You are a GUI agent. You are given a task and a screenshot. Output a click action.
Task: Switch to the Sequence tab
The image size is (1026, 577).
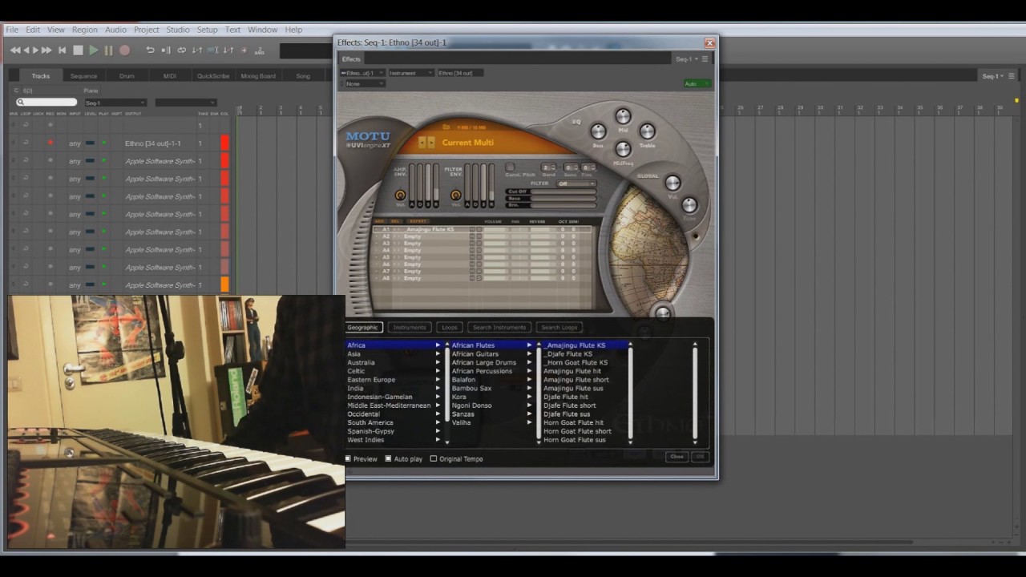point(83,76)
